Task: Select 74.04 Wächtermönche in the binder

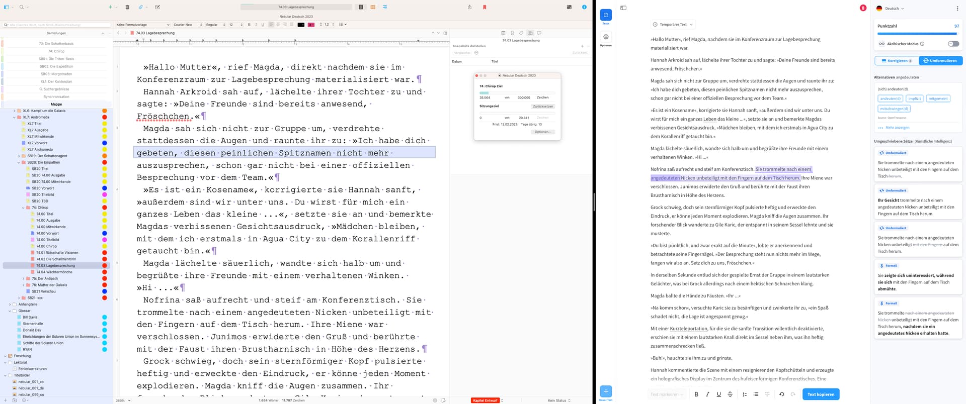Action: [x=54, y=272]
